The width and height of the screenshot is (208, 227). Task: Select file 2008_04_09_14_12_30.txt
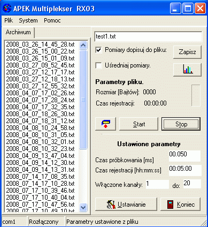click(40, 163)
